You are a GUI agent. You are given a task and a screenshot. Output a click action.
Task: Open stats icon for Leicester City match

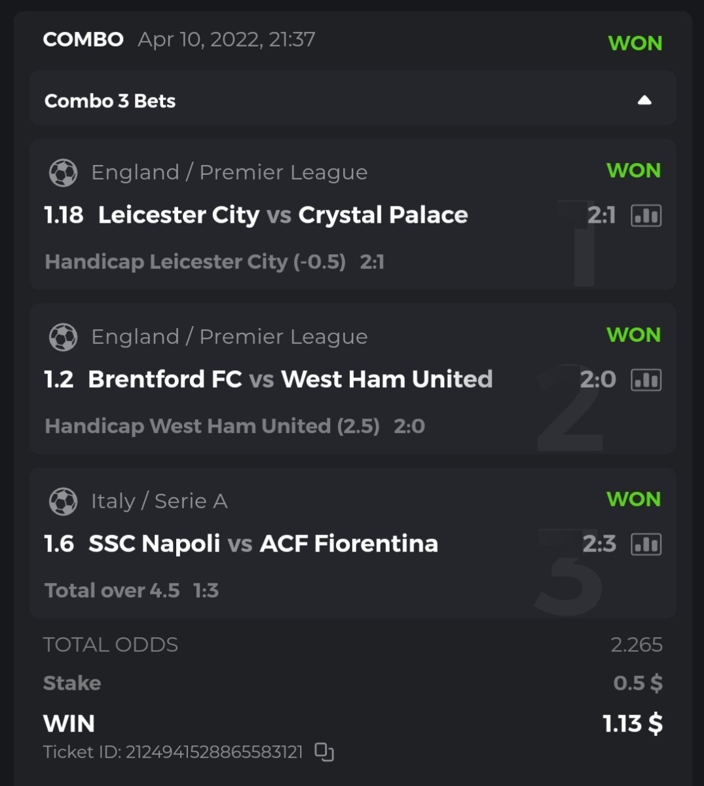(x=646, y=215)
